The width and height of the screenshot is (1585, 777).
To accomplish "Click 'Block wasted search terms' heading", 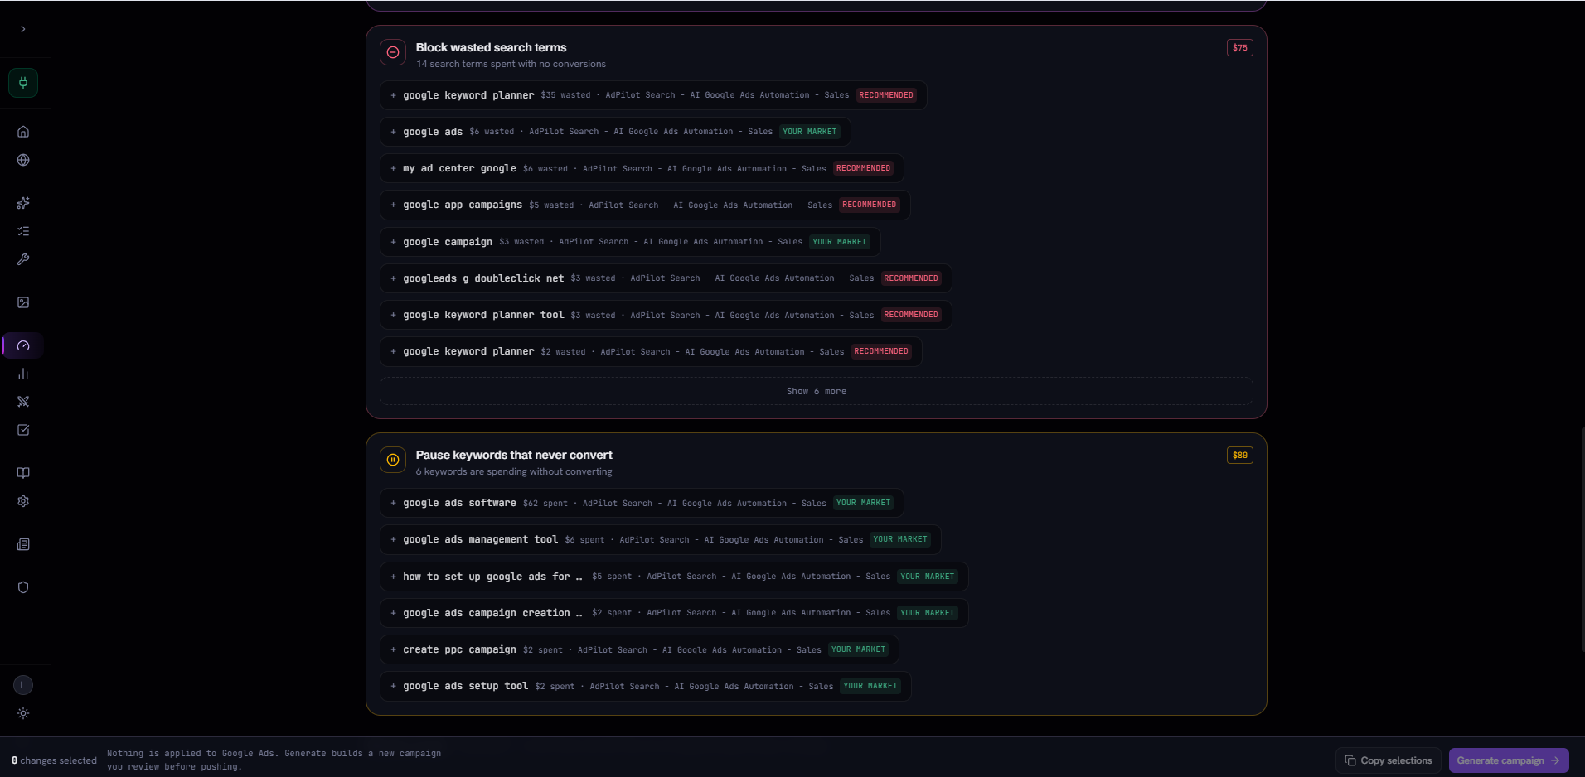I will click(491, 47).
